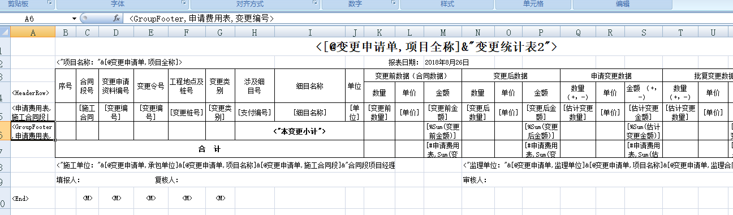Select the 变更后数据 header cell
The image size is (733, 215).
coord(511,75)
